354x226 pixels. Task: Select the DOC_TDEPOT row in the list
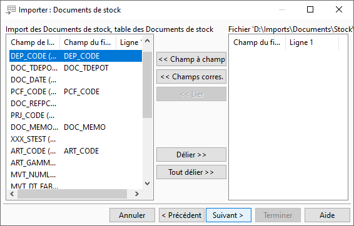pyautogui.click(x=76, y=68)
